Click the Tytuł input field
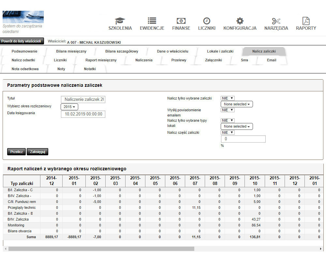This screenshot has height=261, width=326. point(83,100)
